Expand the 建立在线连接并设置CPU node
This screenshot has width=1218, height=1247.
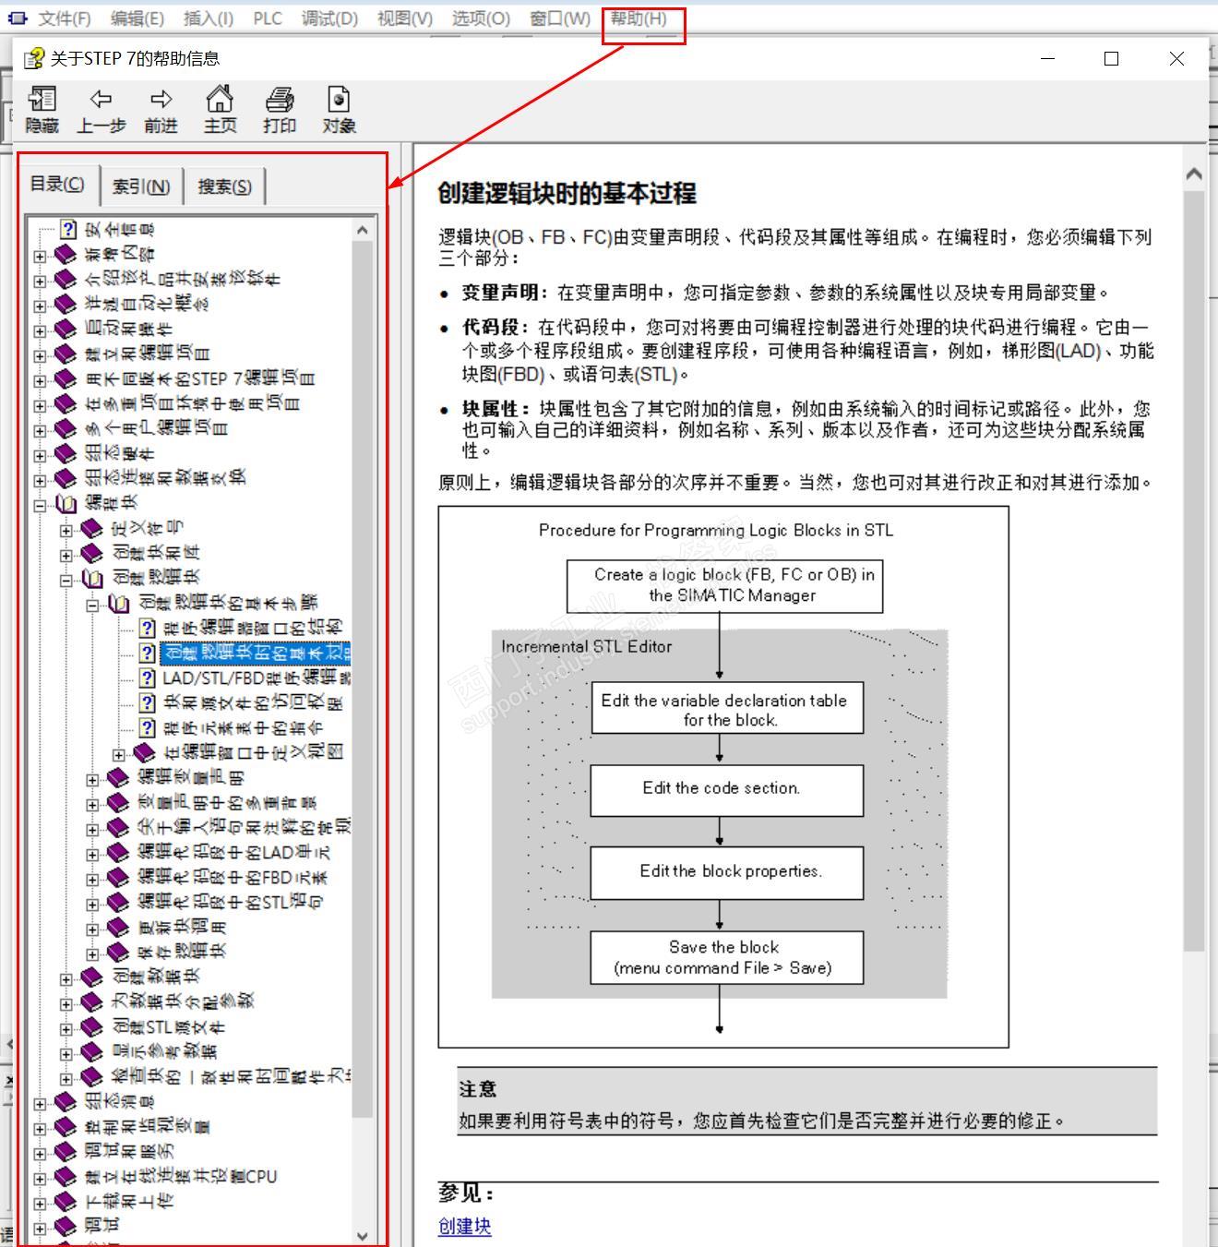(x=40, y=1177)
